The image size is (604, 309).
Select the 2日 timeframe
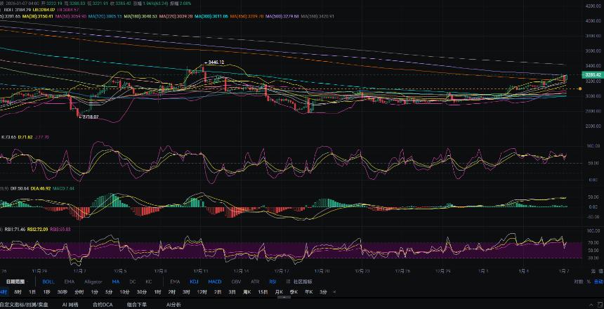(218, 292)
